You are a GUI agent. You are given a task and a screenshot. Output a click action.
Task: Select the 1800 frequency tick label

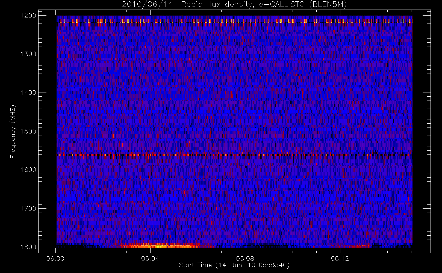pos(28,247)
